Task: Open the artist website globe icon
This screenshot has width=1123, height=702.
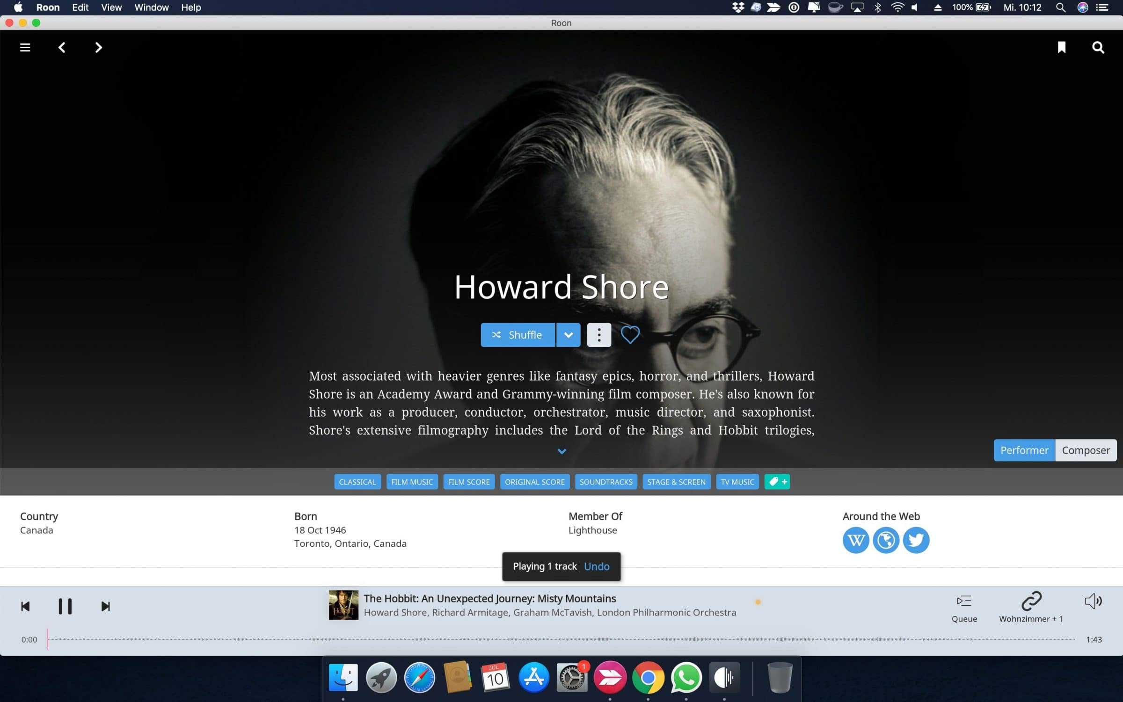Action: click(886, 540)
